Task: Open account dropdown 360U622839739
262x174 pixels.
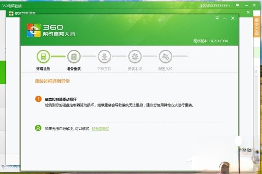Action: 215,6
